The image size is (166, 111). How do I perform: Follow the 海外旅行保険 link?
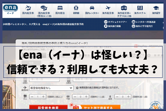(114, 26)
